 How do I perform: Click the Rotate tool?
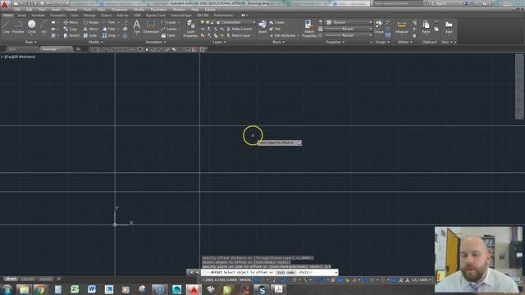(91, 22)
